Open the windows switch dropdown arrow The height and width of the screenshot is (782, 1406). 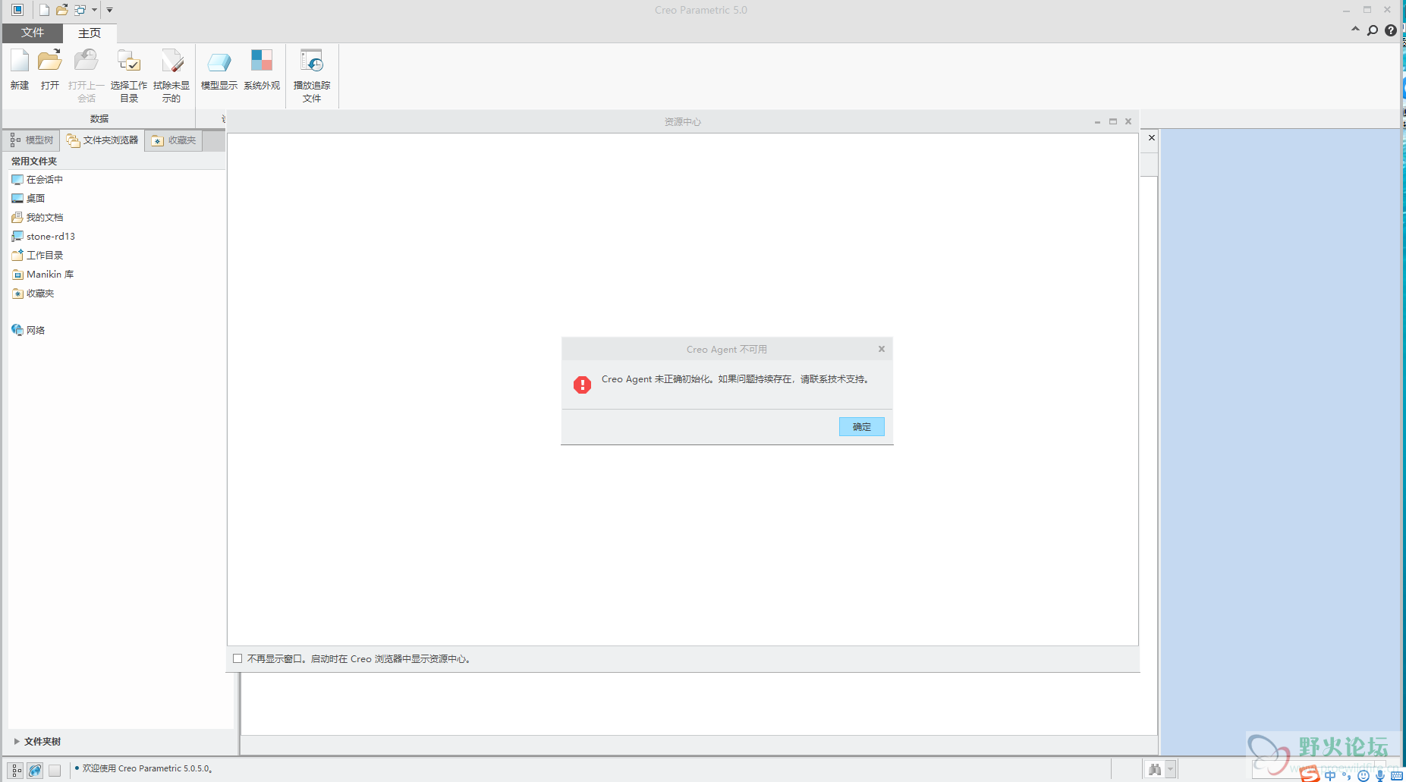(x=94, y=10)
